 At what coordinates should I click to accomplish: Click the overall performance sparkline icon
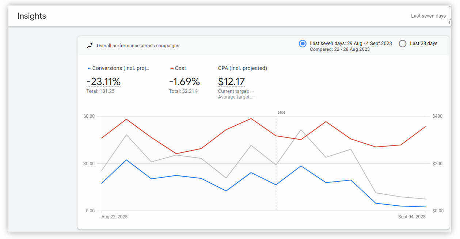[90, 46]
